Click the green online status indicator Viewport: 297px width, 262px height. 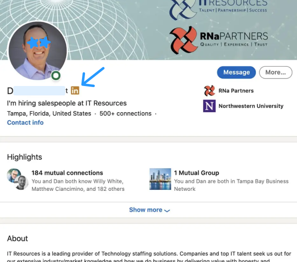pos(56,76)
